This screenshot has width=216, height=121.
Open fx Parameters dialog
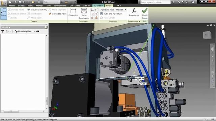(134, 12)
